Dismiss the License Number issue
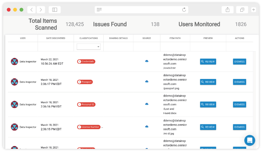Image resolution: width=262 pixels, height=152 pixels. click(x=240, y=127)
